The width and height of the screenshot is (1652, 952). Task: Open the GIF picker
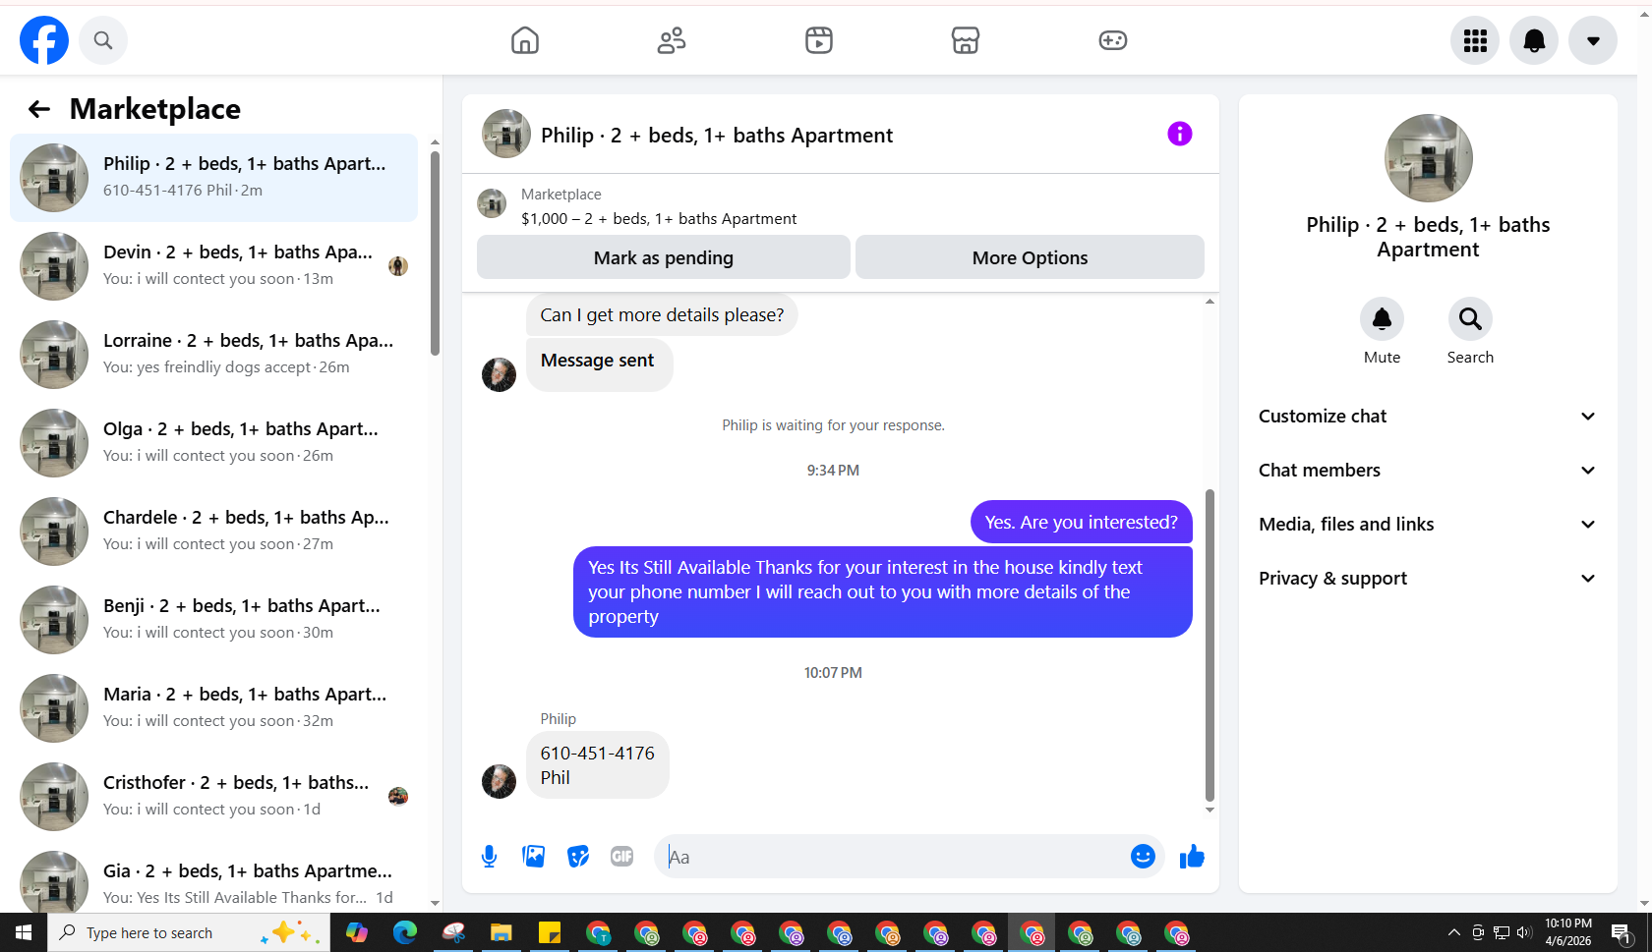(x=621, y=857)
